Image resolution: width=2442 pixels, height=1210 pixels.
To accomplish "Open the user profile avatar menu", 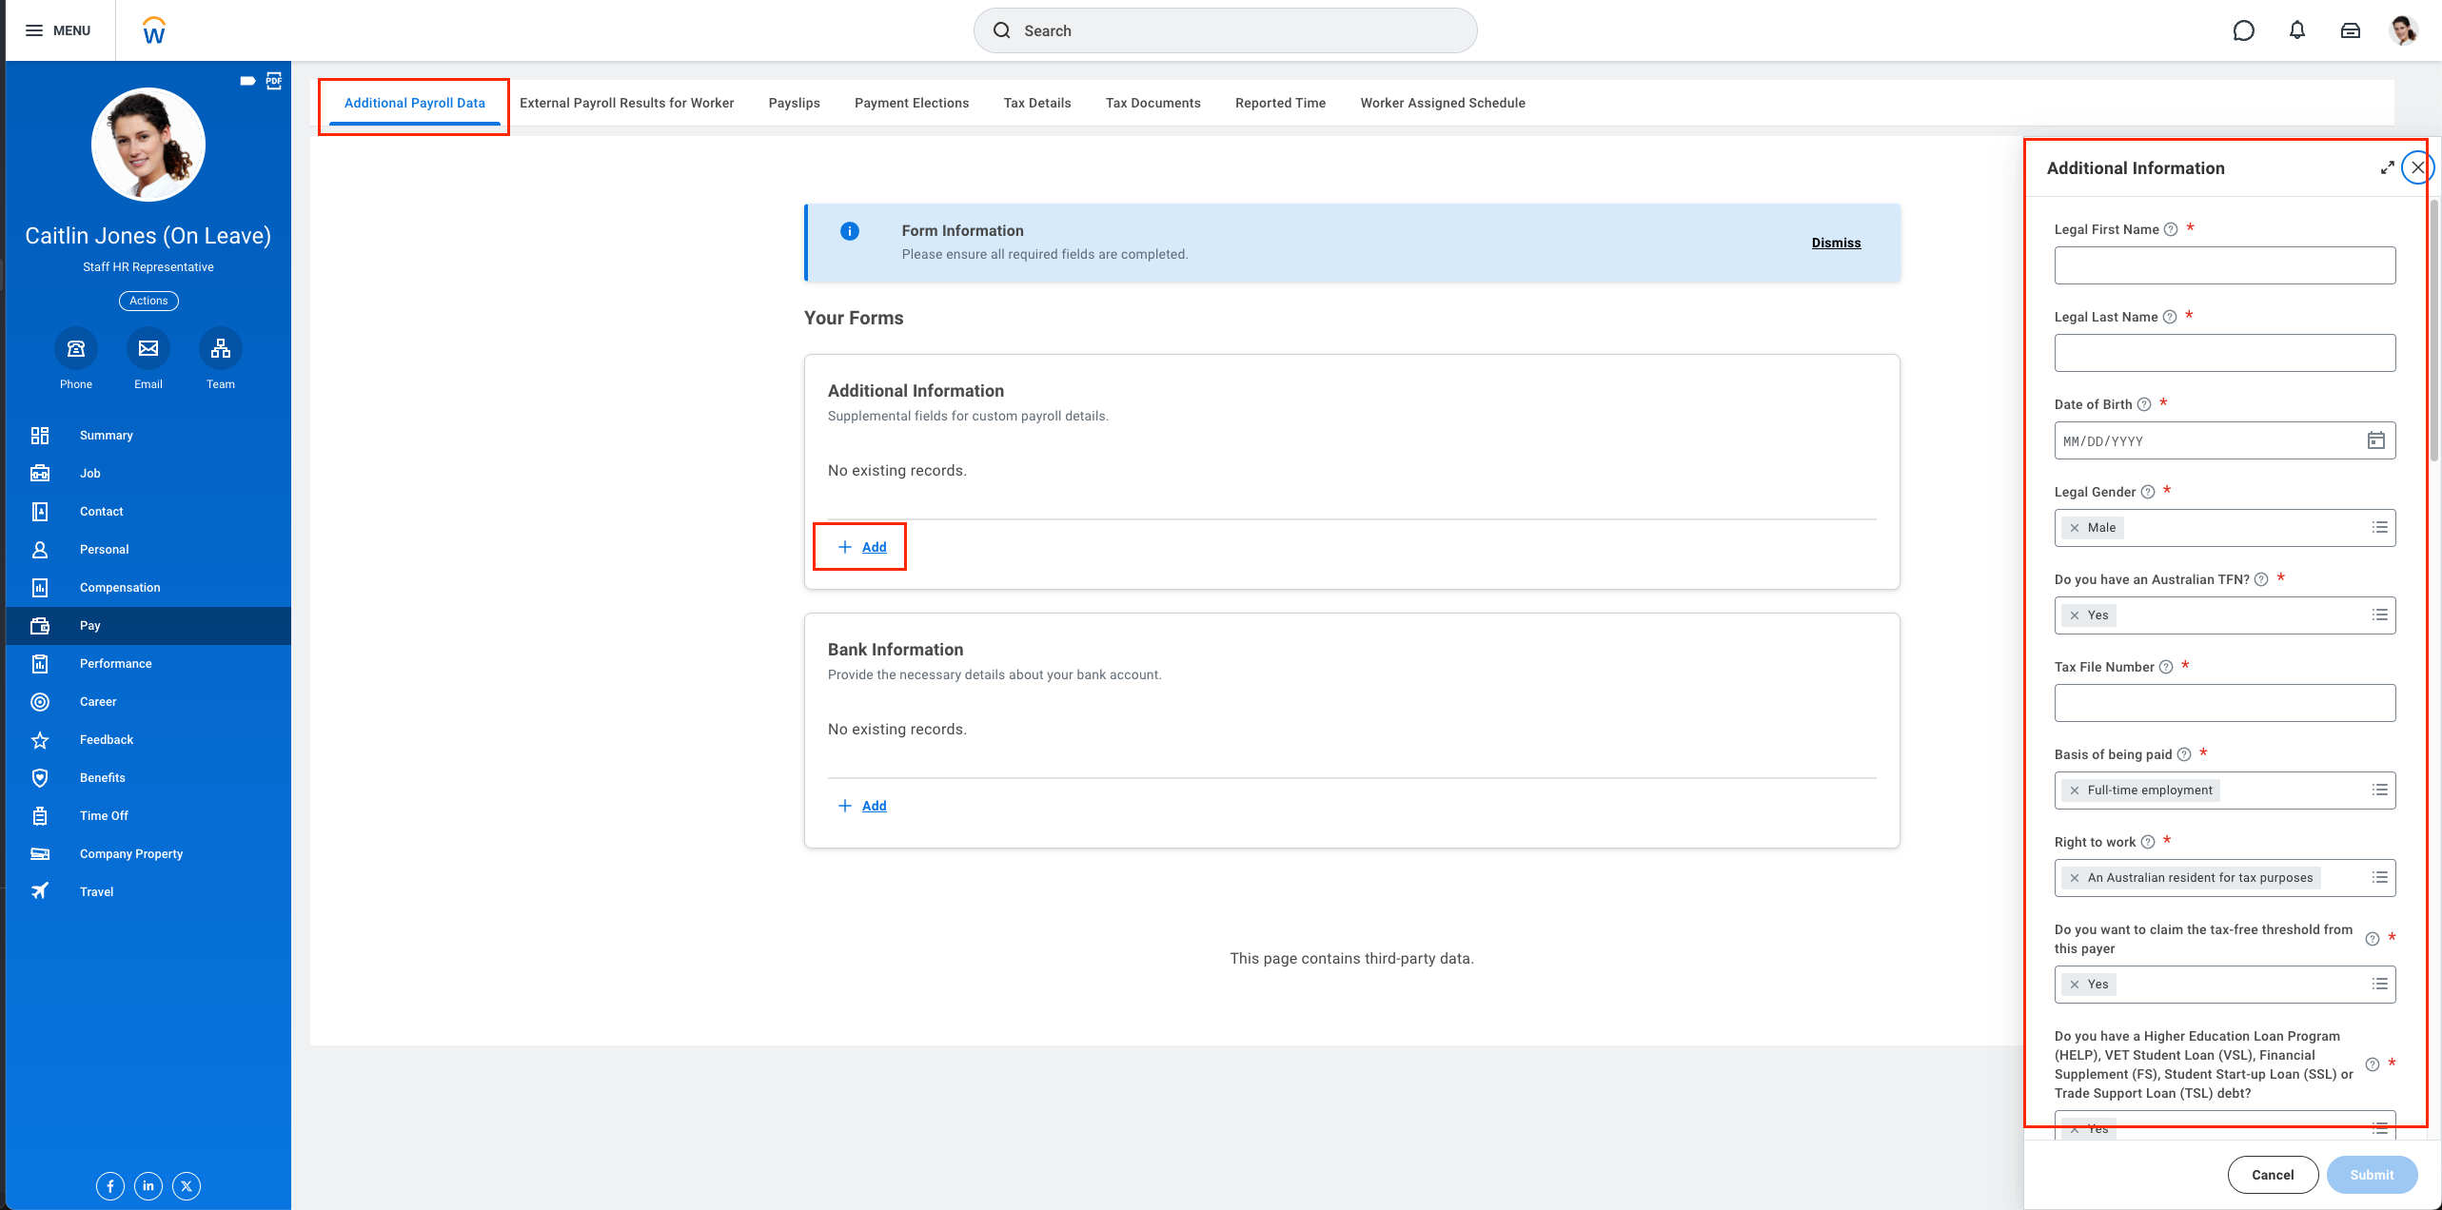I will pyautogui.click(x=2403, y=30).
